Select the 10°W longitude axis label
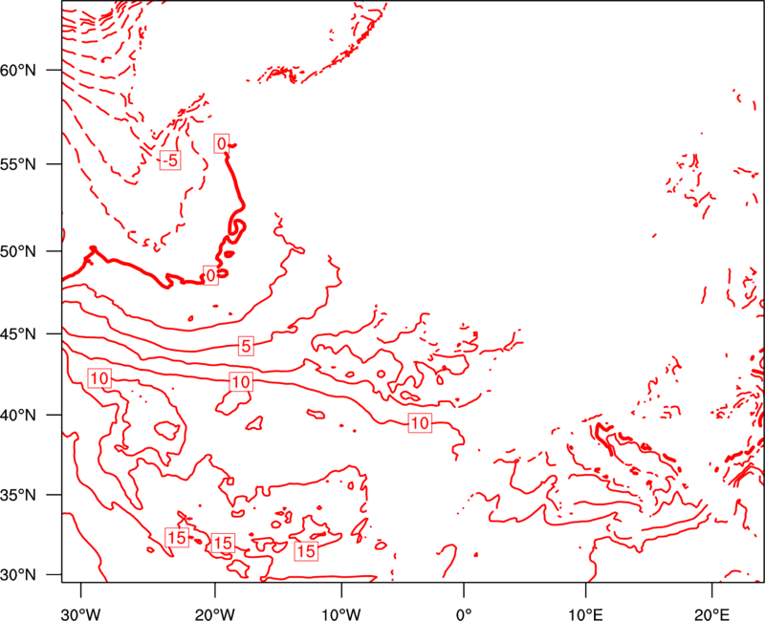765x621 pixels. 341,614
